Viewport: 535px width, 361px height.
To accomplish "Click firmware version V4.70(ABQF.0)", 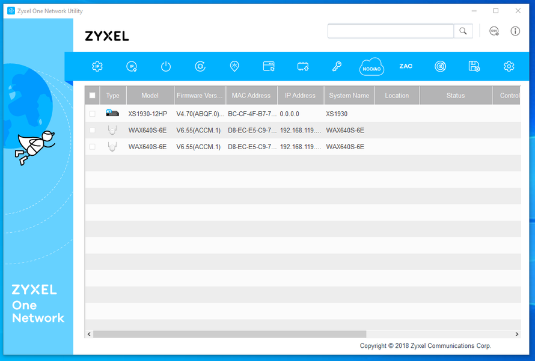I will tap(200, 114).
